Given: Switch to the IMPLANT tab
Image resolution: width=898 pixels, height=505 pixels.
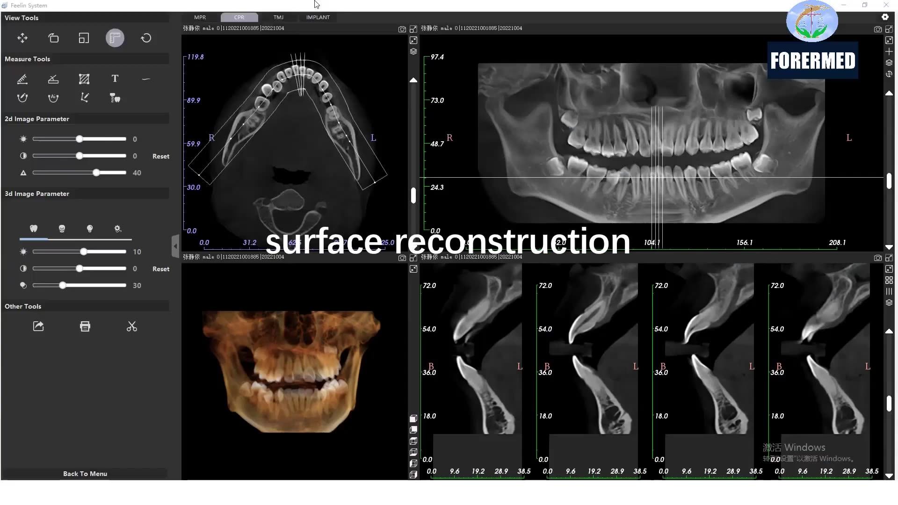Looking at the screenshot, I should [x=318, y=17].
